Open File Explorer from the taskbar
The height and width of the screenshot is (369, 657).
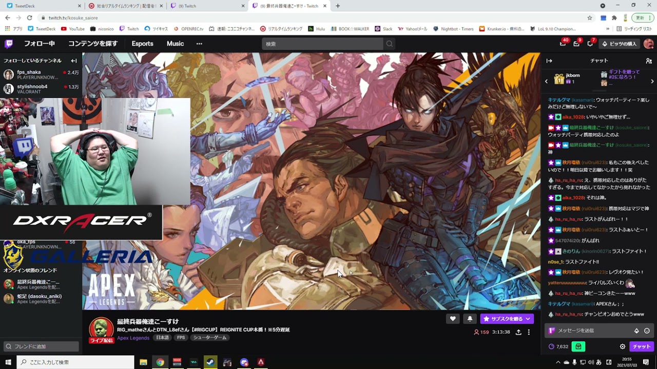(x=143, y=362)
